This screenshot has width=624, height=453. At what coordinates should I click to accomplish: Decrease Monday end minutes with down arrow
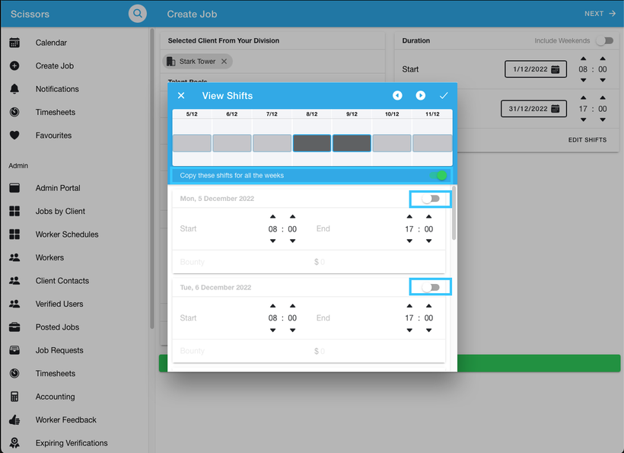pos(428,241)
